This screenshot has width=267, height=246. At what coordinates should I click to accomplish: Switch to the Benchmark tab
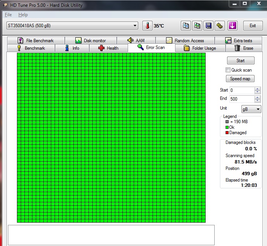[31, 48]
